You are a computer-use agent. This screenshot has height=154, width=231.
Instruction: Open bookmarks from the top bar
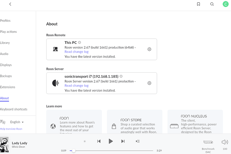coord(199,4)
